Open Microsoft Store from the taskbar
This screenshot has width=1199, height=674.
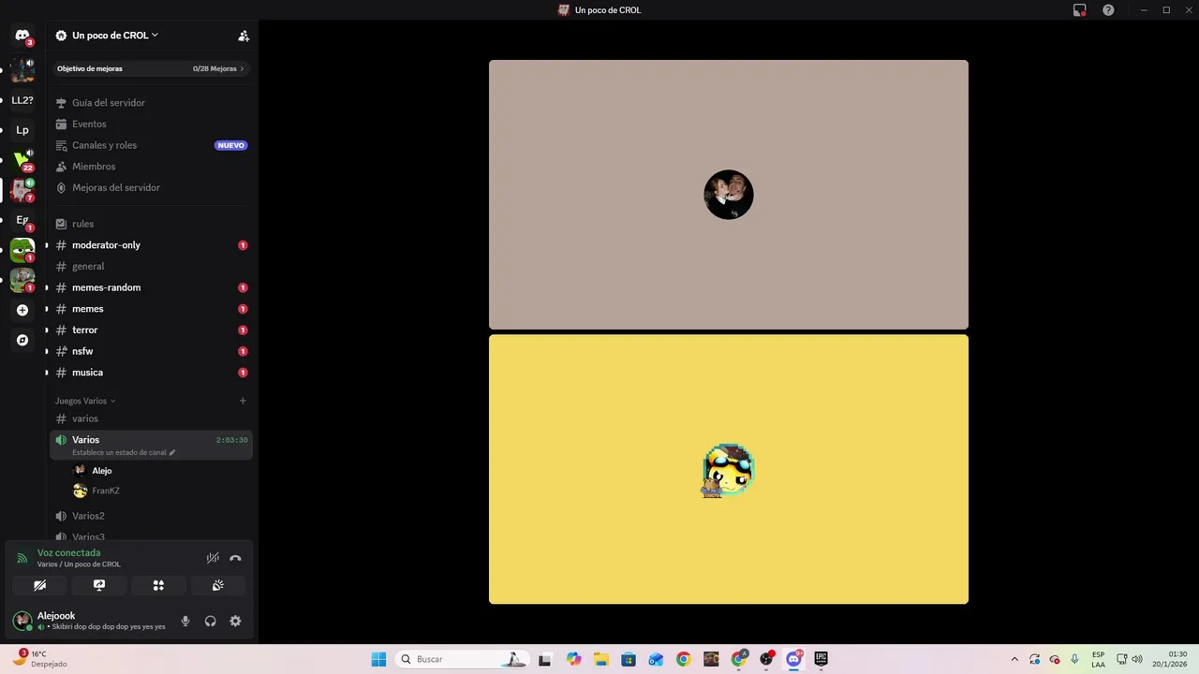629,659
